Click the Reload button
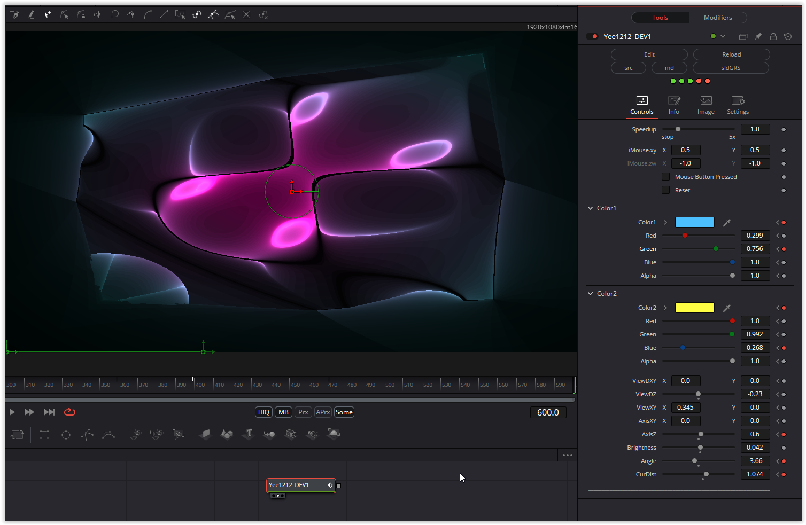This screenshot has width=806, height=525. (x=732, y=54)
